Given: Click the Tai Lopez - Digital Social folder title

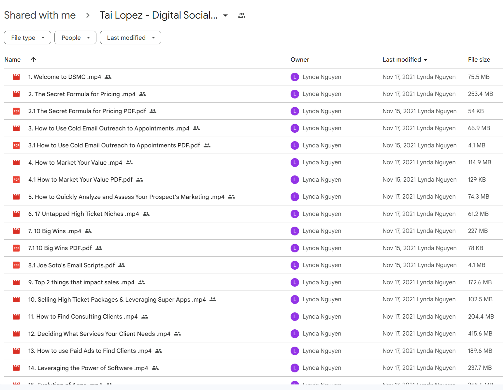Looking at the screenshot, I should pyautogui.click(x=159, y=15).
